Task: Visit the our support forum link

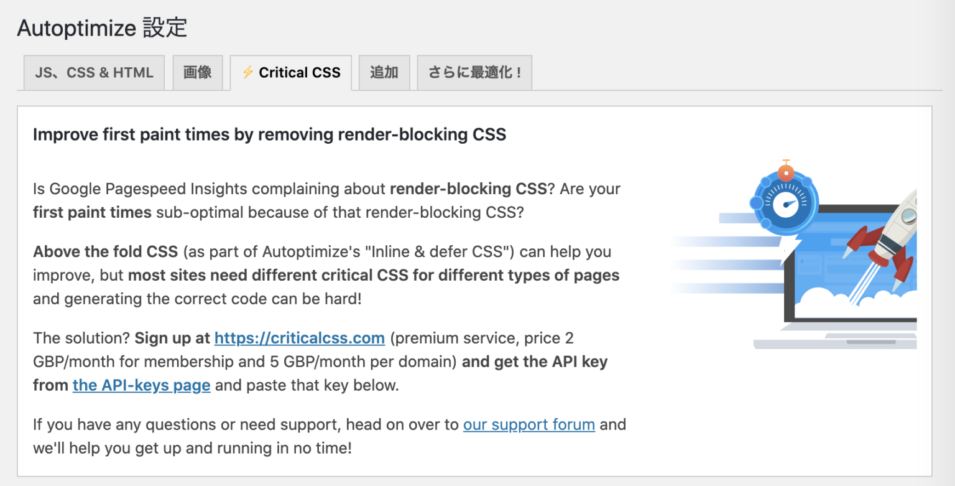Action: coord(529,424)
